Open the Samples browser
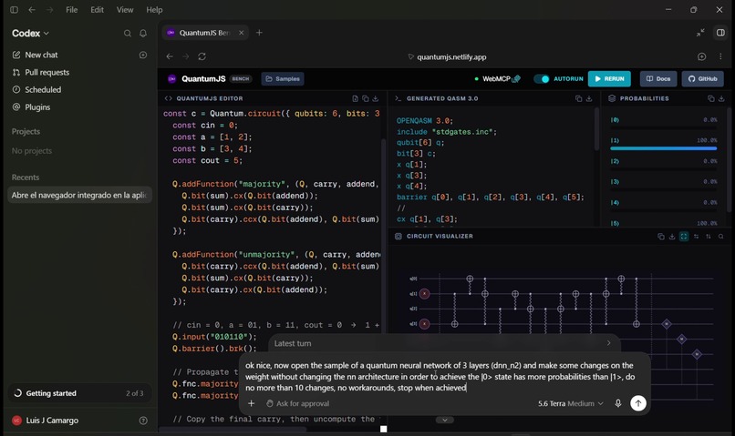The height and width of the screenshot is (436, 735). click(283, 79)
